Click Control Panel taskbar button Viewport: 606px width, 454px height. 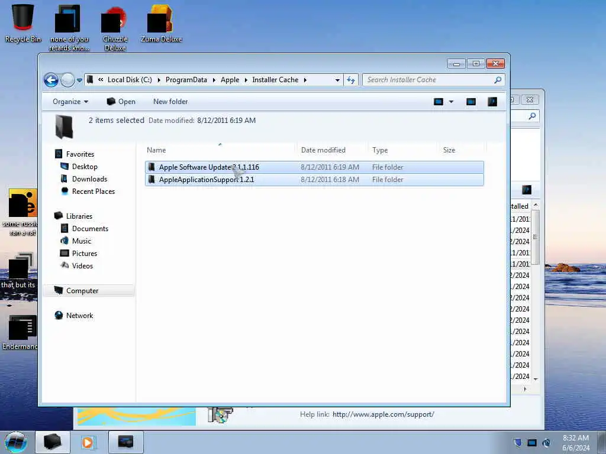(126, 442)
